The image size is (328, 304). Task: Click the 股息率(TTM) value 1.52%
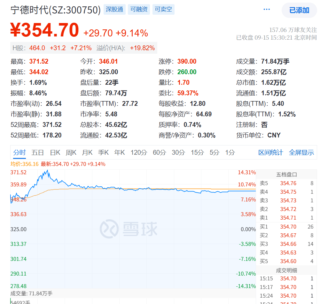pyautogui.click(x=287, y=114)
